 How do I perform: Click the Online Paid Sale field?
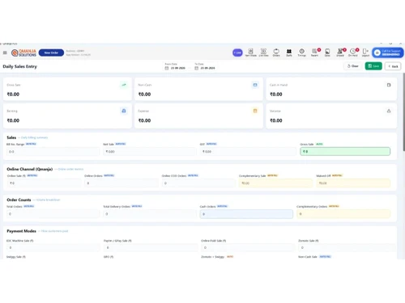[x=248, y=247]
